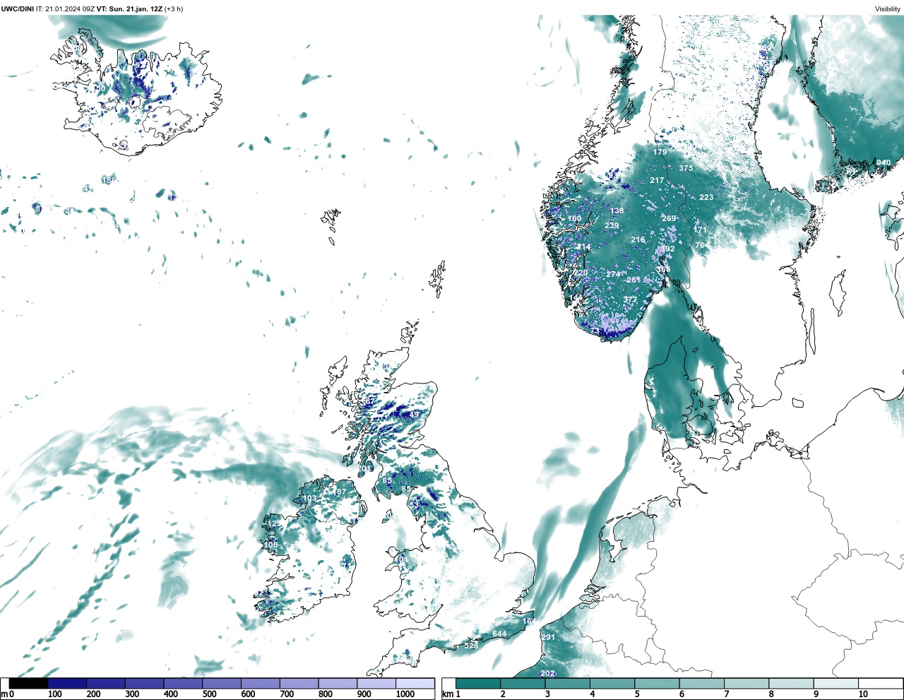Click the 200–300 m legend color swatch
Screen dimensions: 904x700
106,684
